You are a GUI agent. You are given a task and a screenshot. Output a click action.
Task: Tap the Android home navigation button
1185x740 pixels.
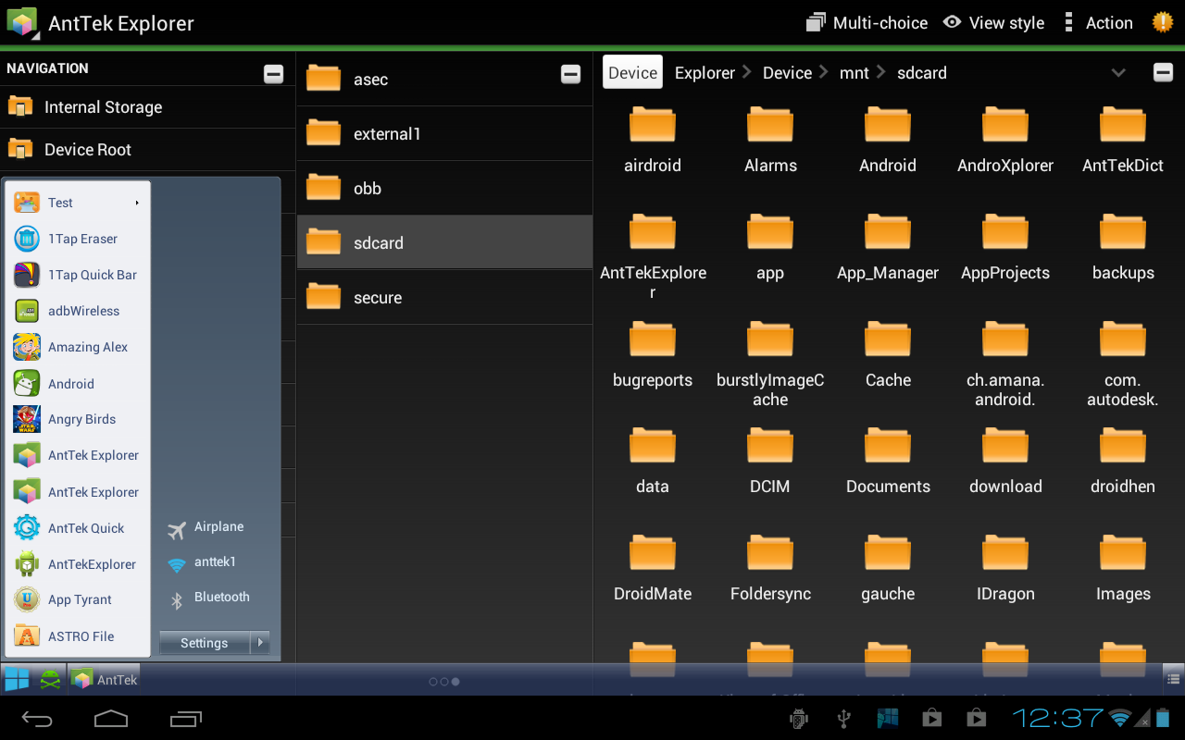point(111,718)
